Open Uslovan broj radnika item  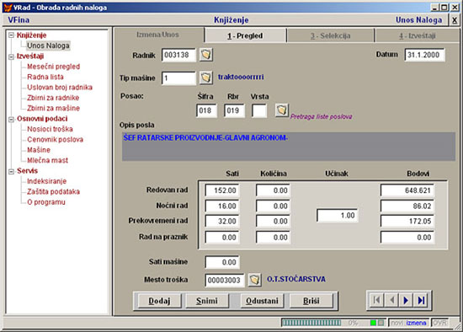[x=60, y=87]
